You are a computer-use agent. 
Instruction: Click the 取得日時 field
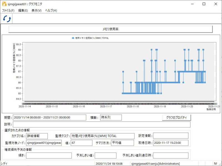pos(171,143)
